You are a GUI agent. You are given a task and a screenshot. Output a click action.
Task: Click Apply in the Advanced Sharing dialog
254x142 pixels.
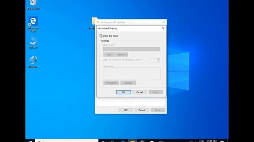coord(156,92)
